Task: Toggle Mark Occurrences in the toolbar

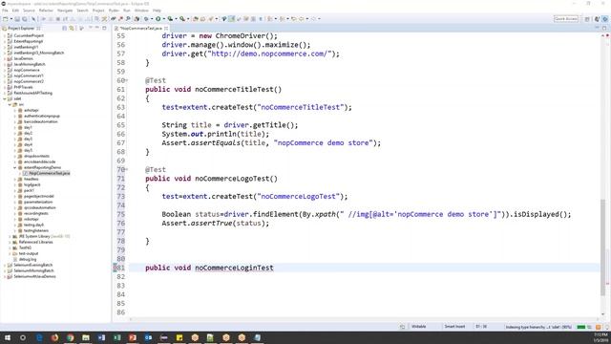Action: point(231,19)
